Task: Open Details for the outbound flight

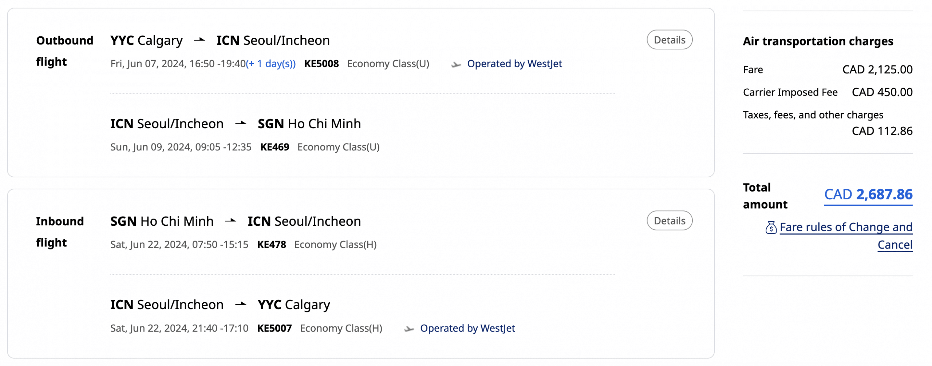Action: [669, 40]
